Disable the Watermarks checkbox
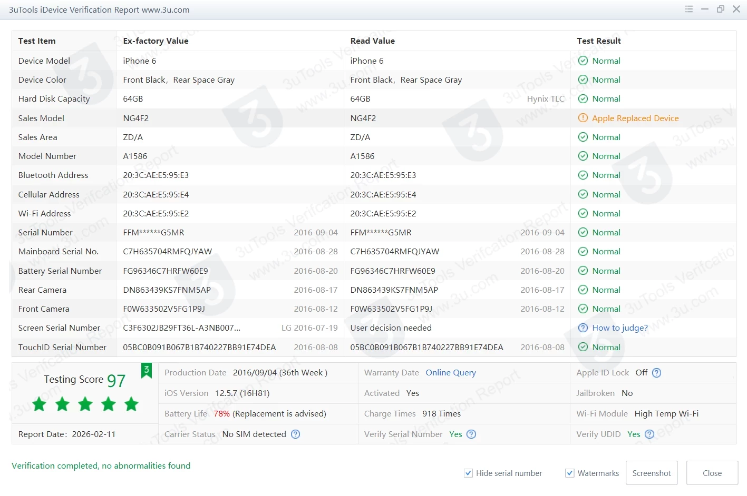Screen dimensions: 747x496 pos(569,473)
